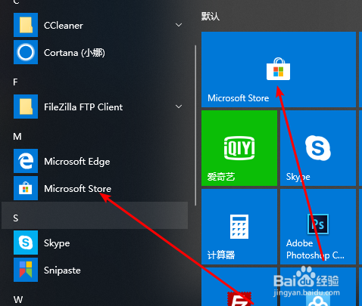The height and width of the screenshot is (306, 362).
Task: Open the Microsoft Store wide tile
Action: click(279, 70)
